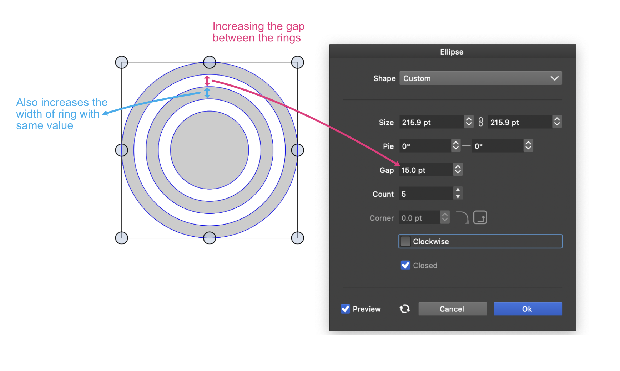
Task: Open the Shape dropdown set to Custom
Action: pos(480,78)
